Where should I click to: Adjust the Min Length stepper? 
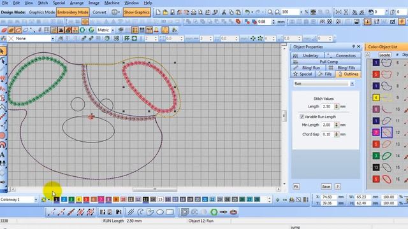coord(337,125)
